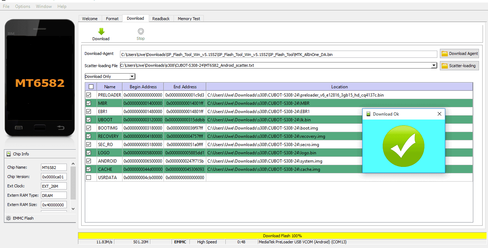Click the 0:48 elapsed time status entry
Viewport: 488px width, 248px height.
point(241,242)
